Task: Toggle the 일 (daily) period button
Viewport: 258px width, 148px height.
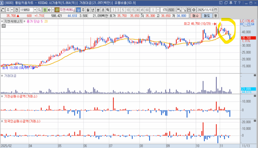Action: (78, 10)
